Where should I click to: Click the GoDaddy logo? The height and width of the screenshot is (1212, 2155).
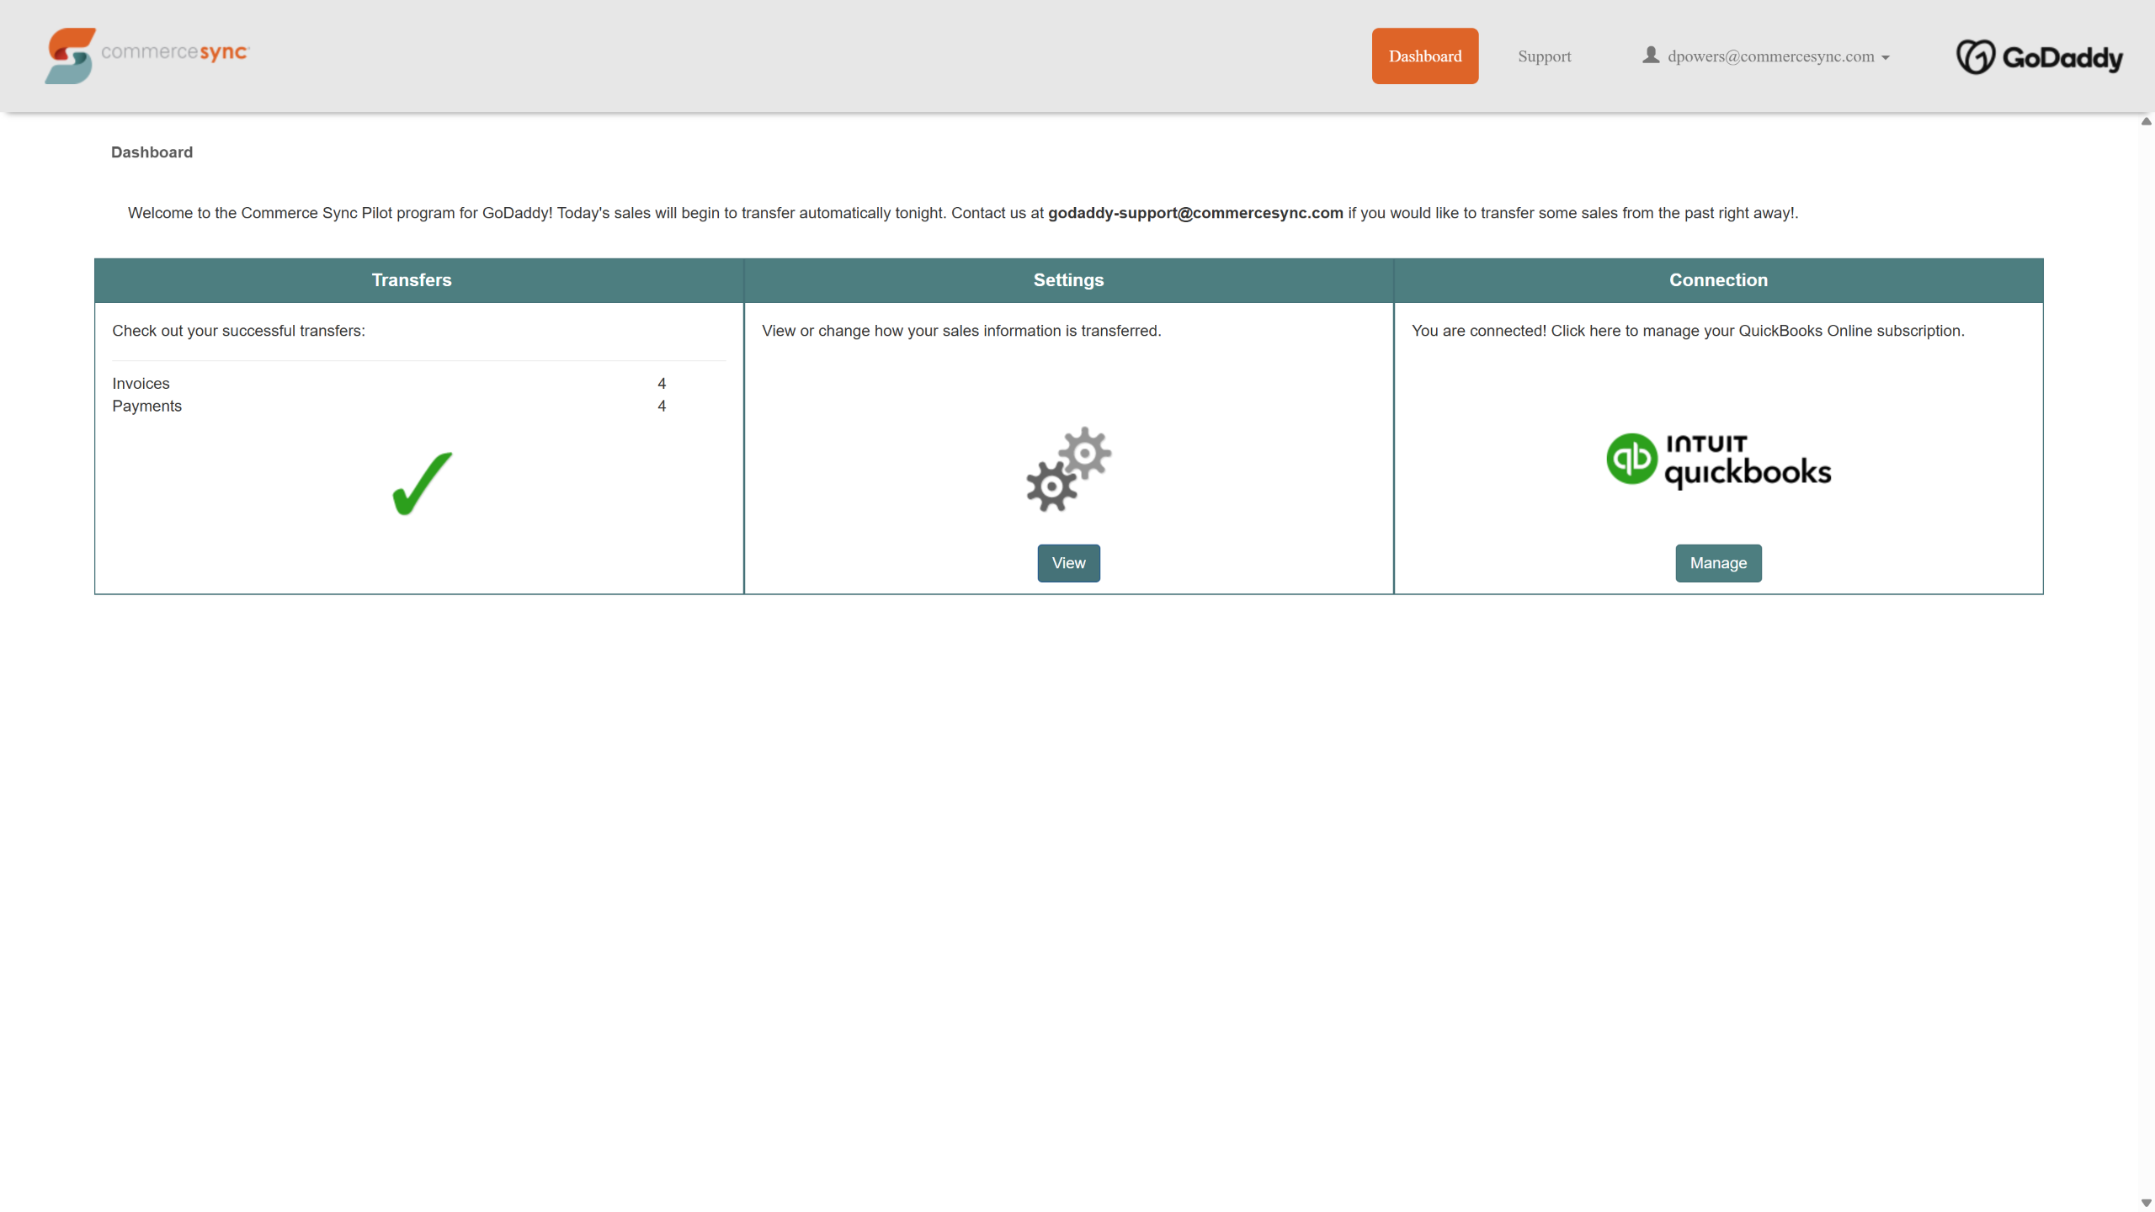tap(2039, 56)
